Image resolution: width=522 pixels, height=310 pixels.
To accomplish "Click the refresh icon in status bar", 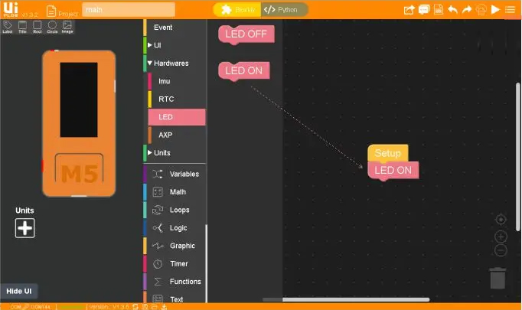I will coord(135,307).
